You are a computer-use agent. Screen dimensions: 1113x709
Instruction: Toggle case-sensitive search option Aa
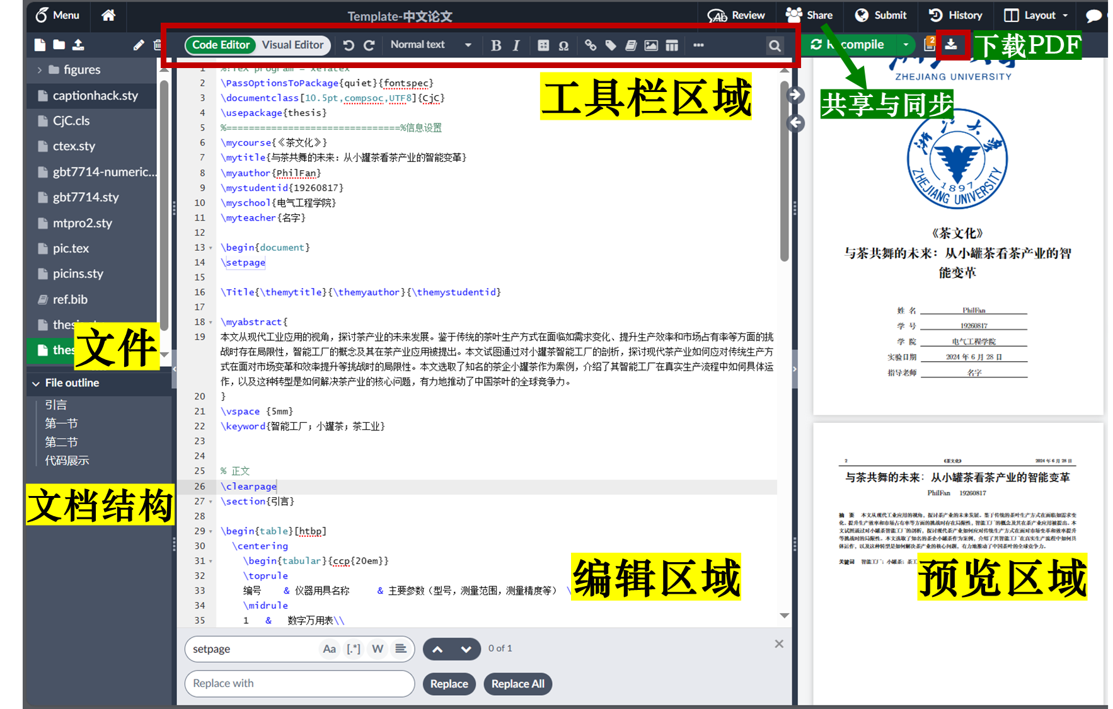(329, 648)
